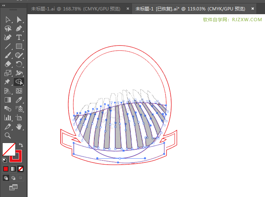Click the Fill color box
Image resolution: width=265 pixels, height=197 pixels.
click(x=9, y=149)
